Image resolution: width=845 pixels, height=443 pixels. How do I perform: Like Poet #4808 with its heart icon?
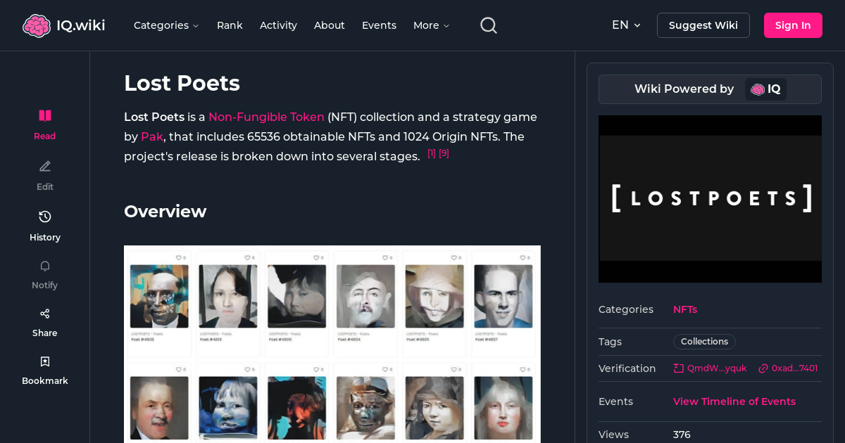pyautogui.click(x=177, y=257)
